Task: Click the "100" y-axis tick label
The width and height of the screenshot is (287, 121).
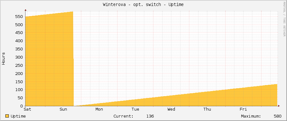Action: 19,90
